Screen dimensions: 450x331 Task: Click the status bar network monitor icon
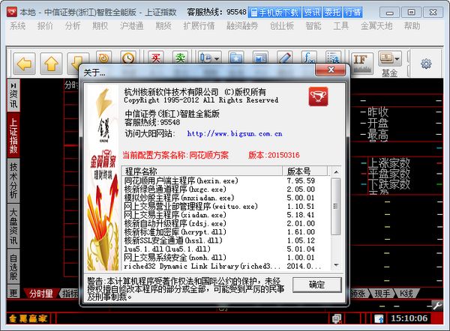pyautogui.click(x=337, y=319)
